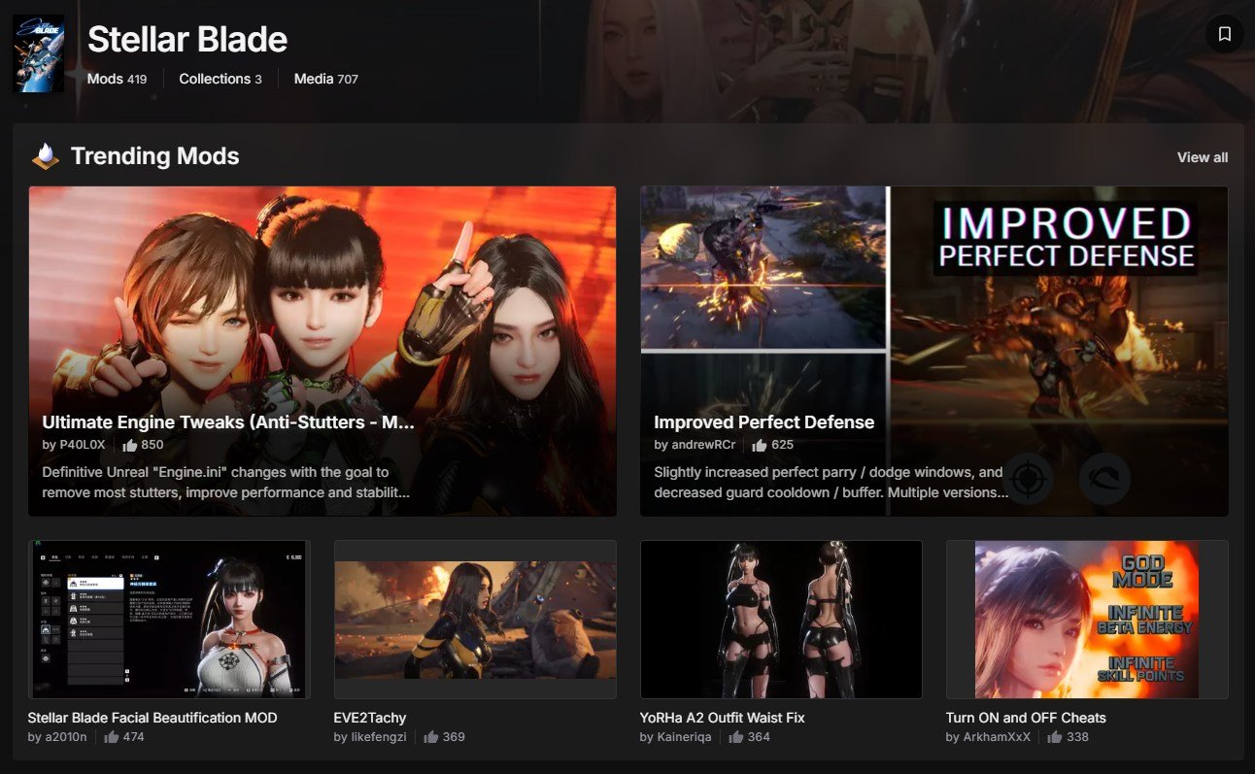The height and width of the screenshot is (774, 1255).
Task: Open the EVE2Tachy mod title
Action: 370,718
